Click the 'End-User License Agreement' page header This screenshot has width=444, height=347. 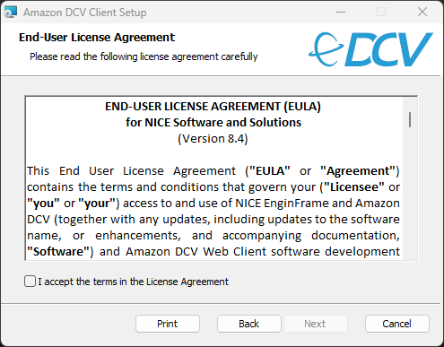pyautogui.click(x=97, y=38)
